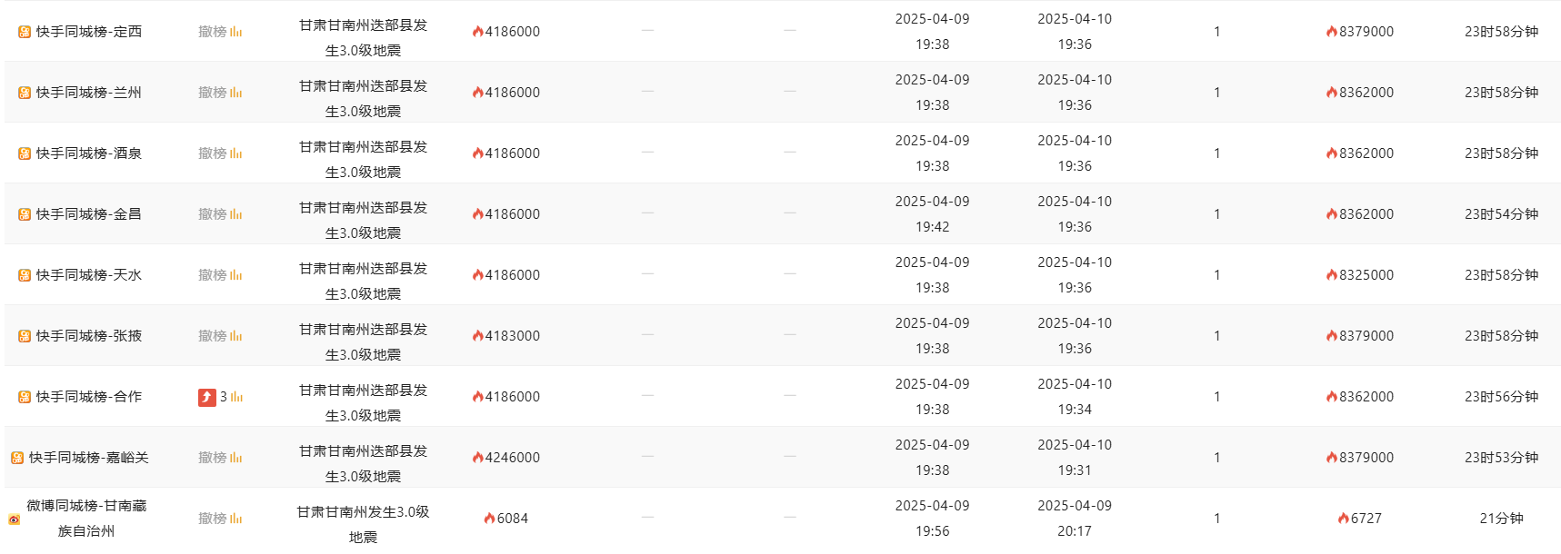
Task: Click the 撤榜 status in 天水 row
Action: [x=213, y=275]
